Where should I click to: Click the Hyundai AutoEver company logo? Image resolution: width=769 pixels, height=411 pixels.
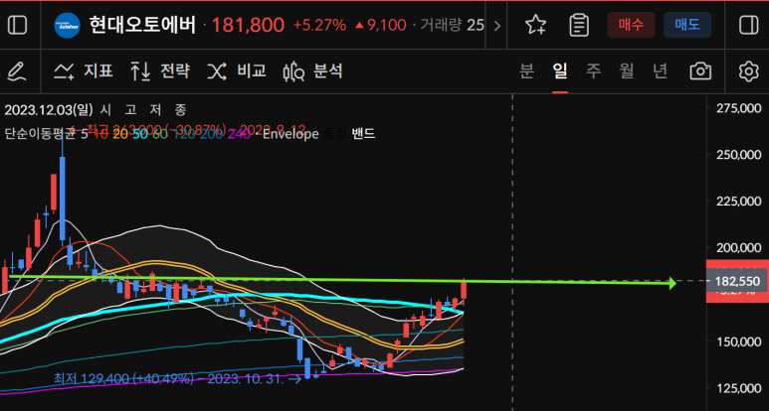pyautogui.click(x=68, y=26)
